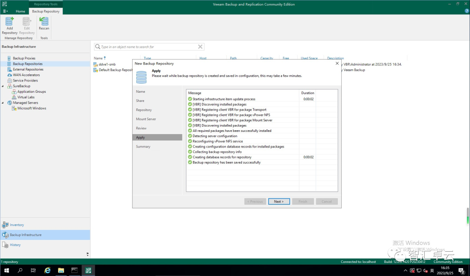The width and height of the screenshot is (470, 276).
Task: Sort by the Description column header
Action: [336, 58]
